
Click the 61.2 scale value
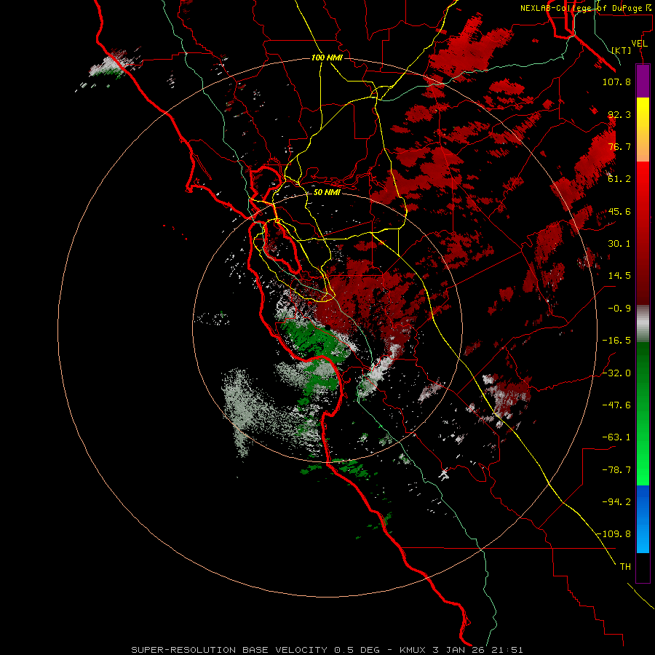[x=619, y=179]
